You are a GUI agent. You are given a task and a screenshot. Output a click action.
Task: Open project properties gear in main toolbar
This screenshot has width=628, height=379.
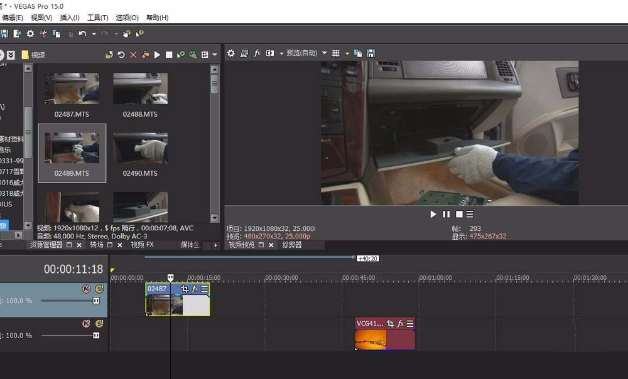point(30,33)
